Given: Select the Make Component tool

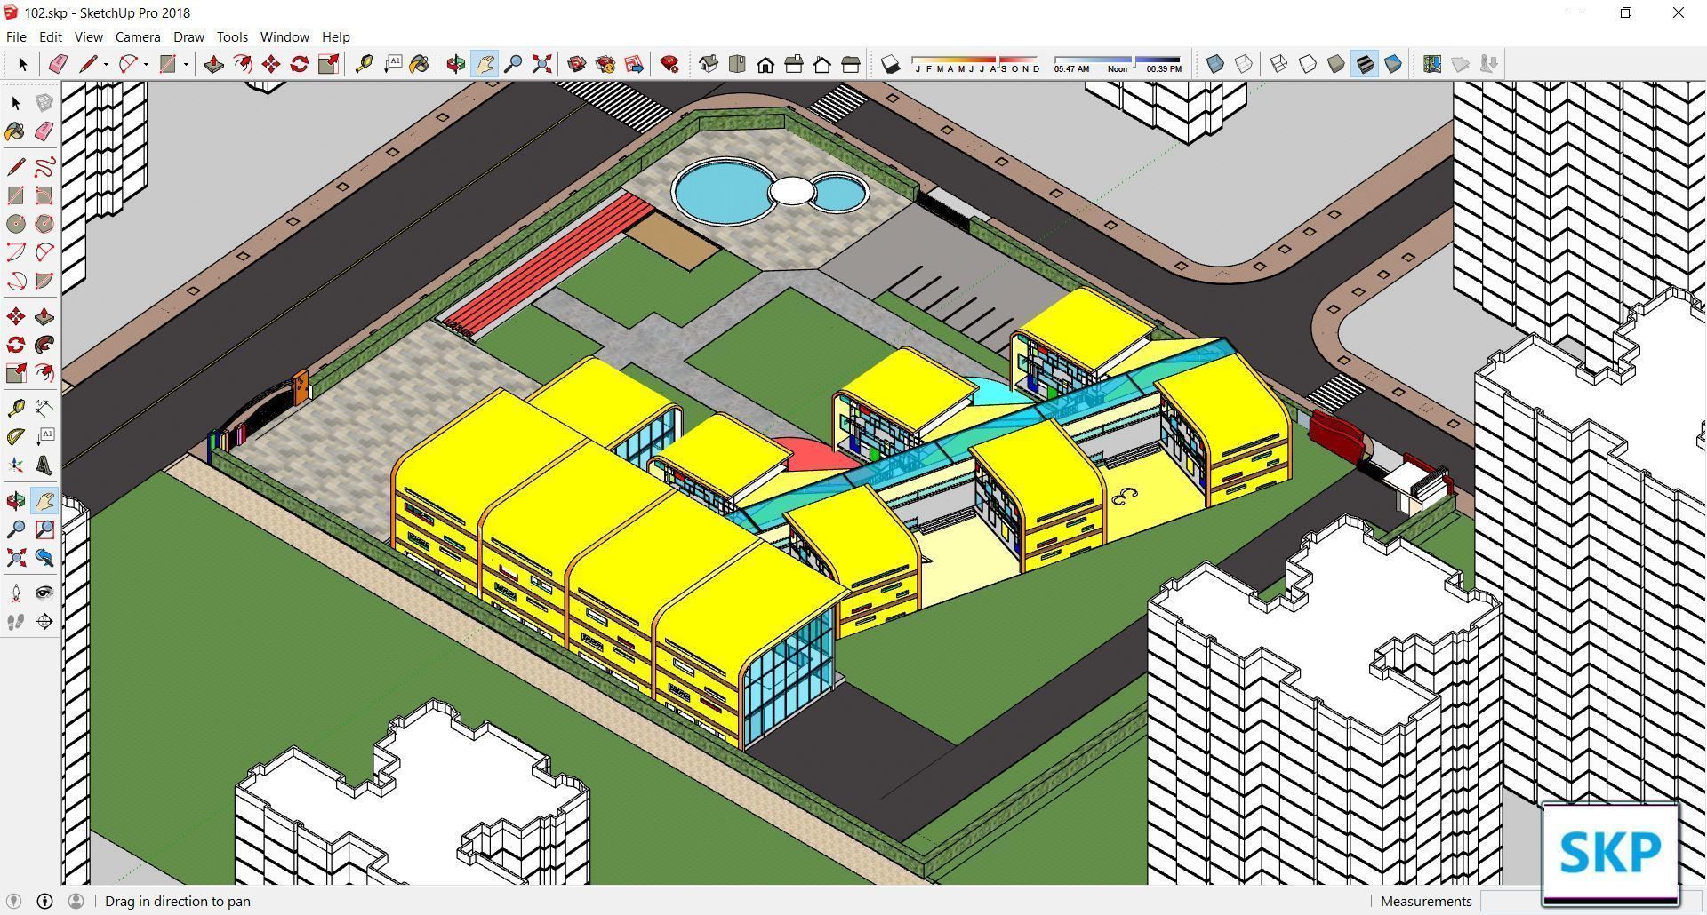Looking at the screenshot, I should (x=44, y=103).
